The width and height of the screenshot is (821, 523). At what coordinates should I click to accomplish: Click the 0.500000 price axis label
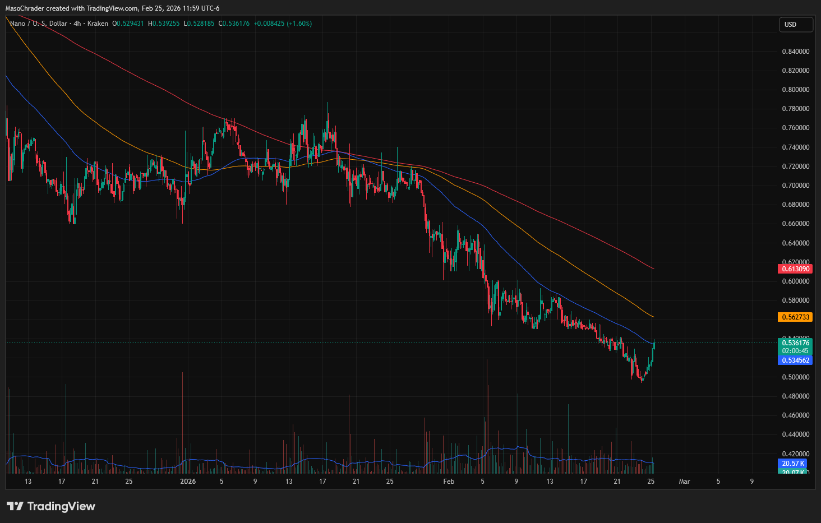click(796, 377)
